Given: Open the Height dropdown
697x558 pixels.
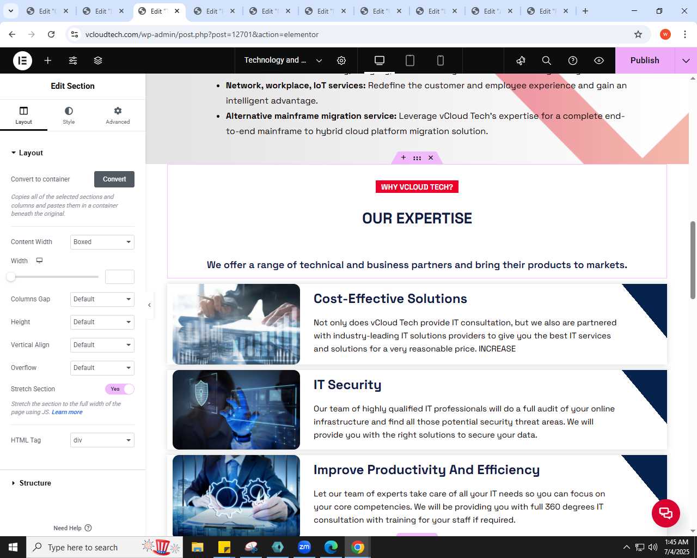Looking at the screenshot, I should click(102, 322).
